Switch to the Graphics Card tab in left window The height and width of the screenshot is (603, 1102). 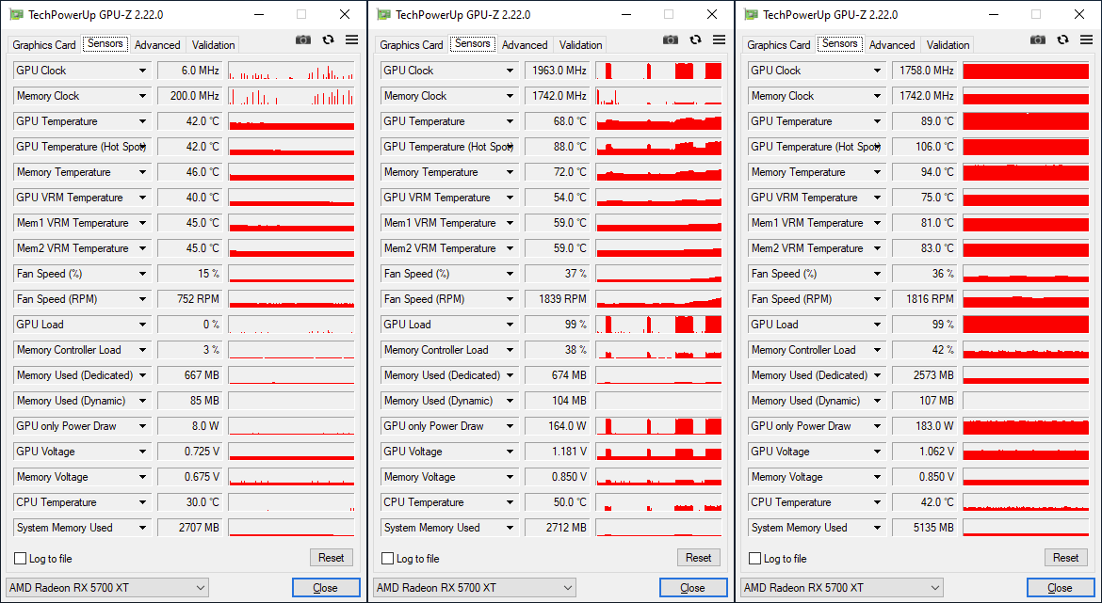[44, 45]
